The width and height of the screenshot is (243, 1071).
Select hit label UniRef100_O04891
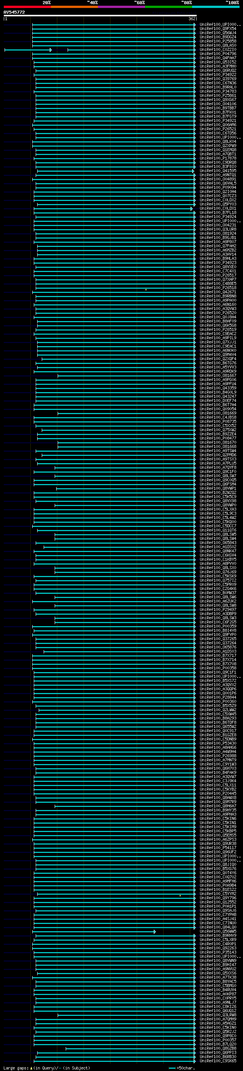pyautogui.click(x=218, y=179)
